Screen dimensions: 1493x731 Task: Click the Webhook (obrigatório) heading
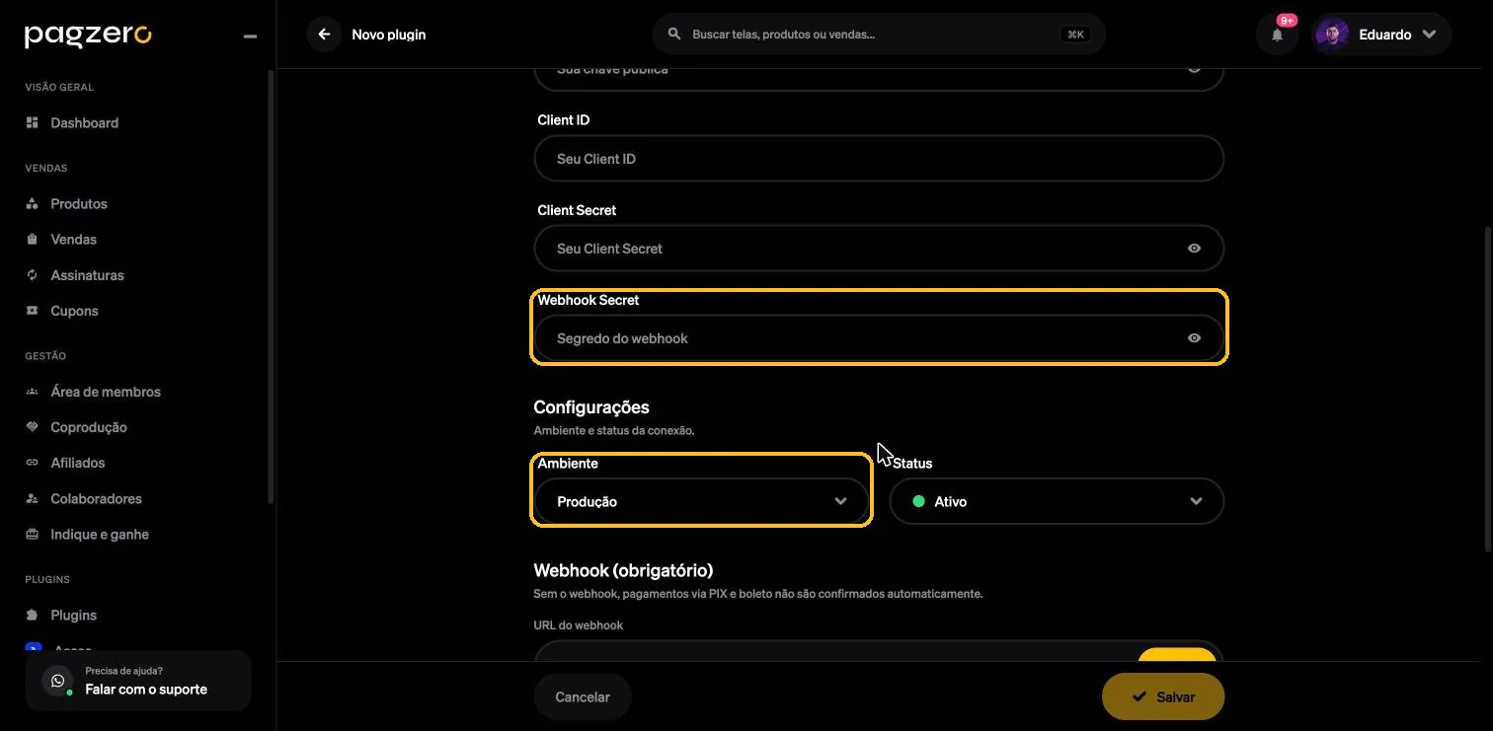tap(623, 570)
